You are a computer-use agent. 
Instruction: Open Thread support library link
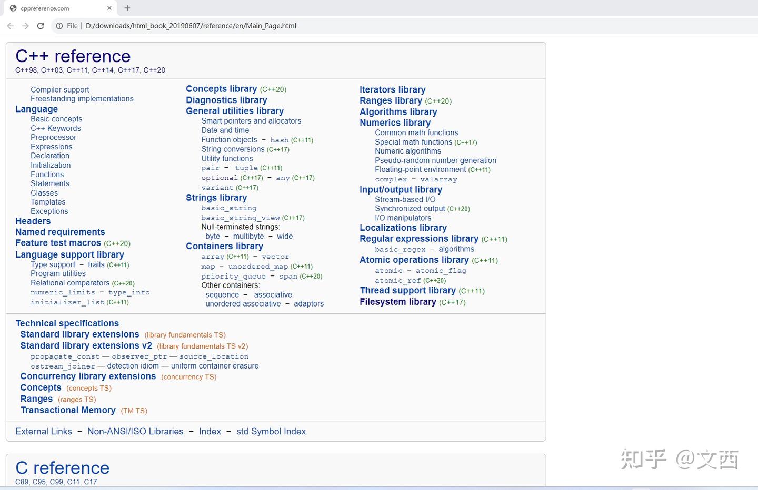click(x=408, y=291)
